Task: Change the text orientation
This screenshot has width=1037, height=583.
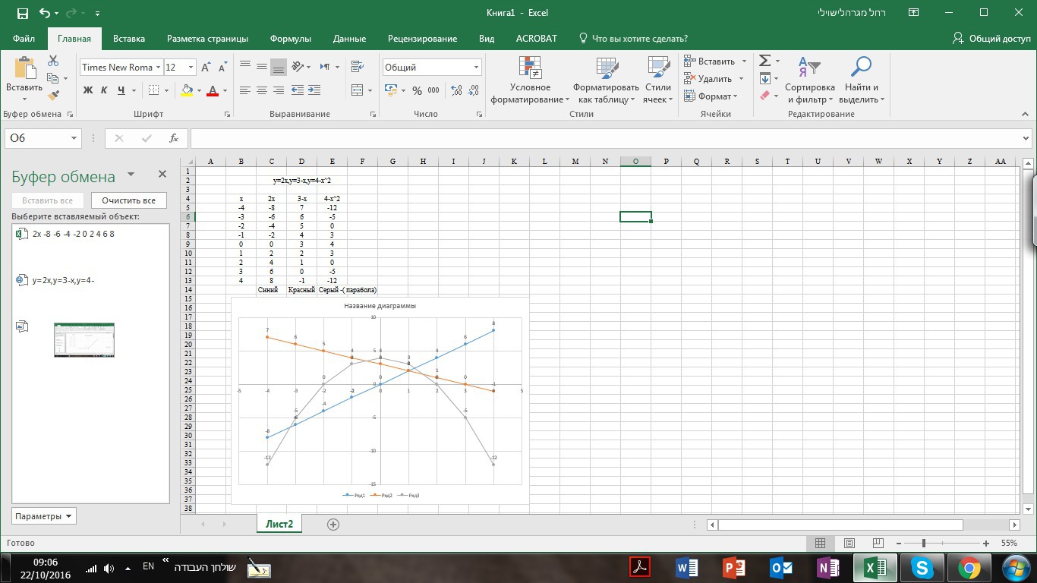Action: click(298, 67)
